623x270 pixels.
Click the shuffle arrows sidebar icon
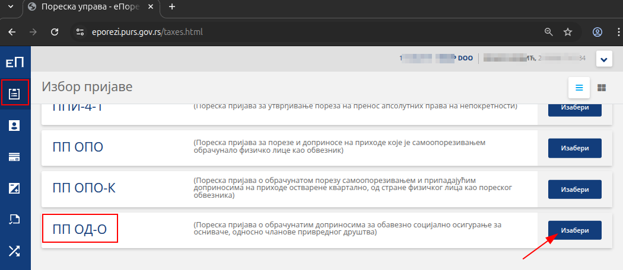15,251
